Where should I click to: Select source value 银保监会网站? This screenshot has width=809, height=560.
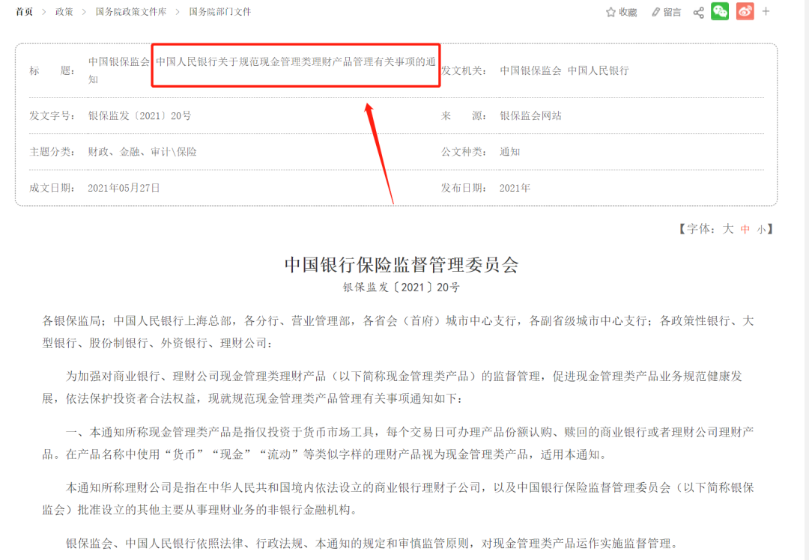530,116
